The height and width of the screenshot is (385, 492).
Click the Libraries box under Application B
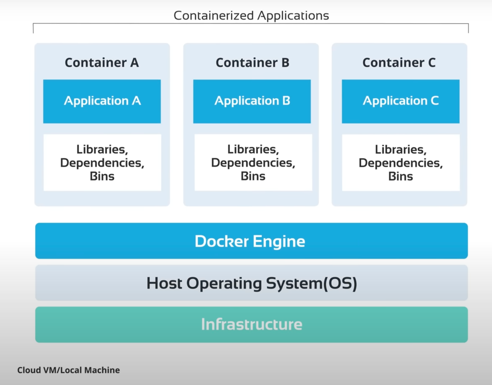point(252,163)
